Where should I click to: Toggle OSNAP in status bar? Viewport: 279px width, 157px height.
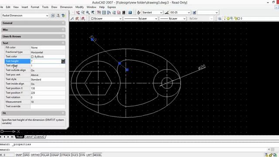(x=54, y=155)
